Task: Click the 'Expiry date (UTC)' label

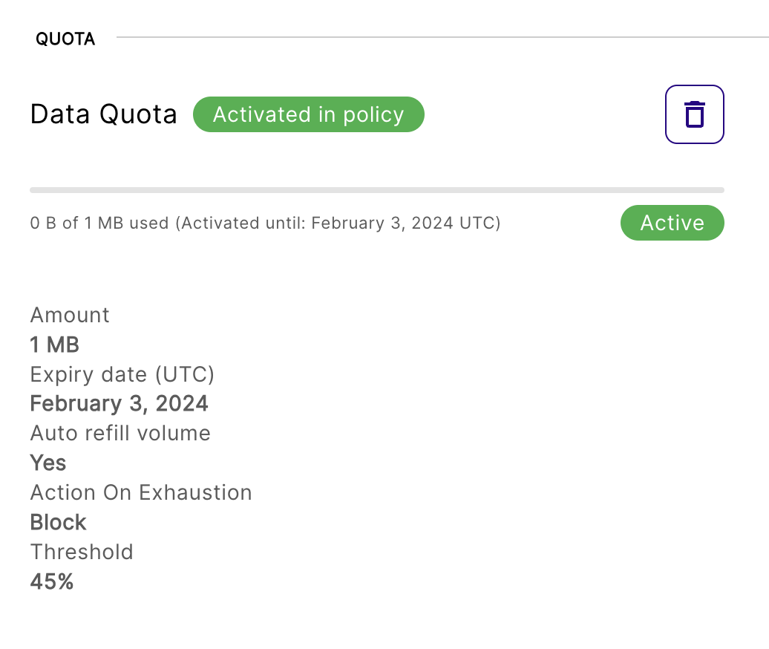Action: point(122,374)
